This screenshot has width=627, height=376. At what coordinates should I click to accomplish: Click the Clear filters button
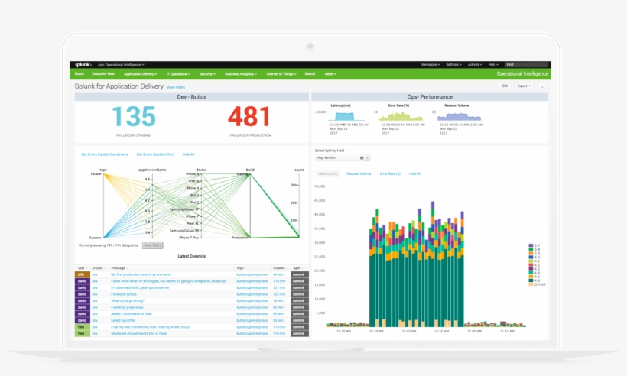point(152,245)
